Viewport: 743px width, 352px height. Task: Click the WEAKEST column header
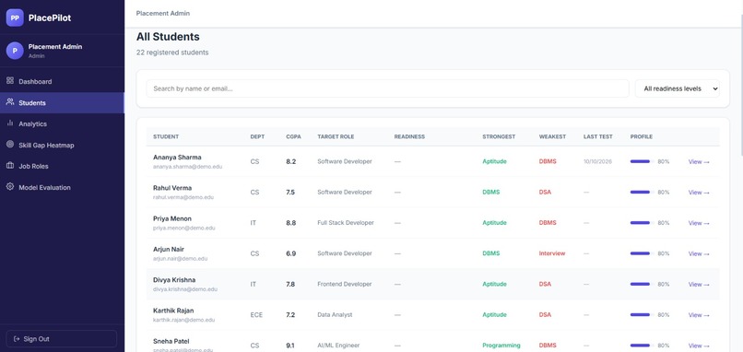coord(552,136)
